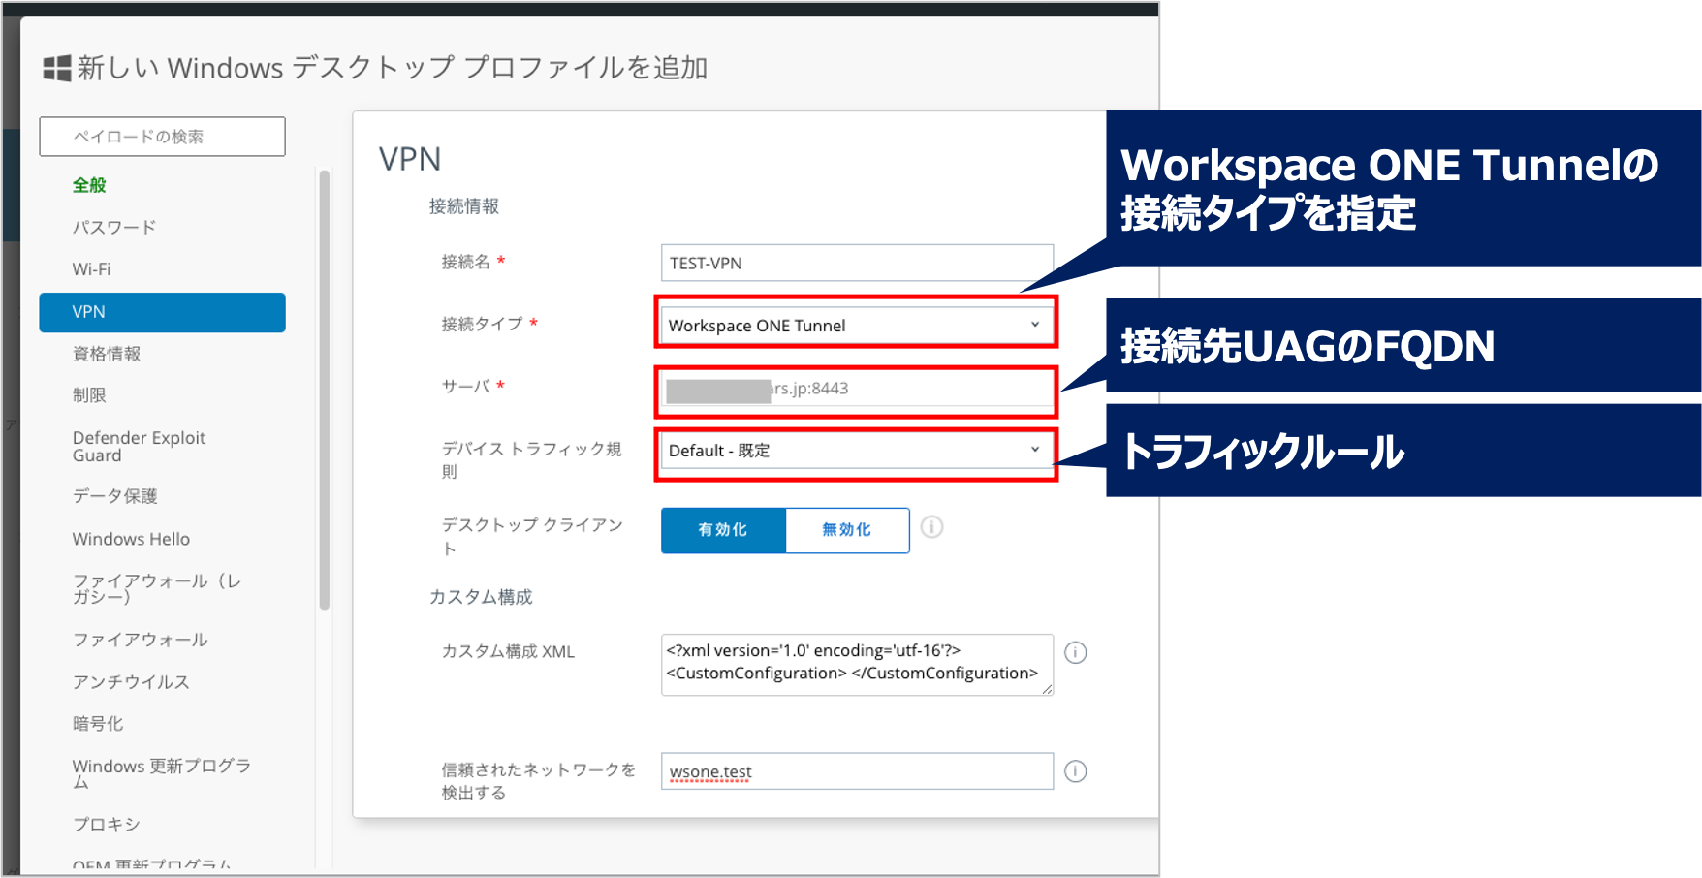Image resolution: width=1702 pixels, height=878 pixels.
Task: Select the VPN payload in sidebar
Action: tap(162, 312)
